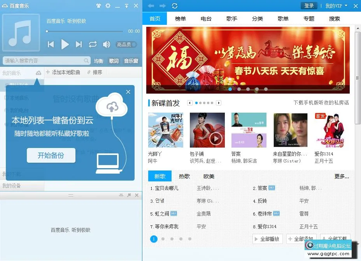Open the 歌词 lyrics panel
361x261 pixels.
[x=114, y=61]
